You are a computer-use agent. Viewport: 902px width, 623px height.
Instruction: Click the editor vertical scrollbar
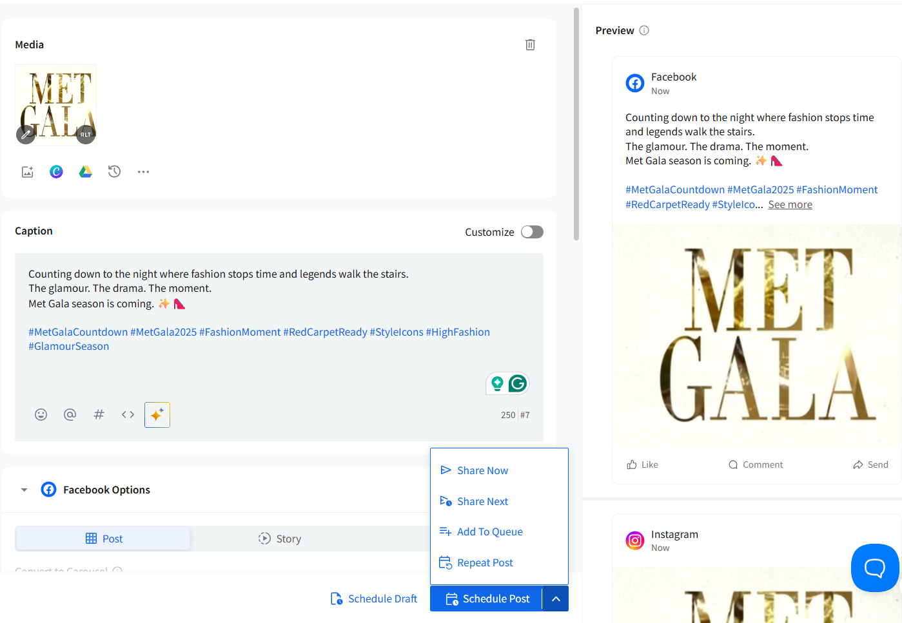(576, 124)
